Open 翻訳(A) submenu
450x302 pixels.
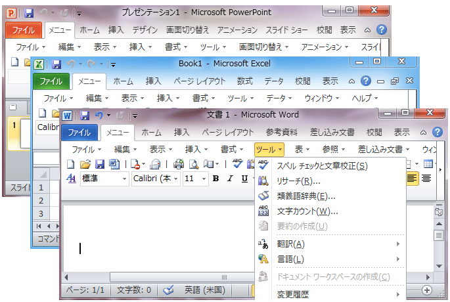(330, 244)
